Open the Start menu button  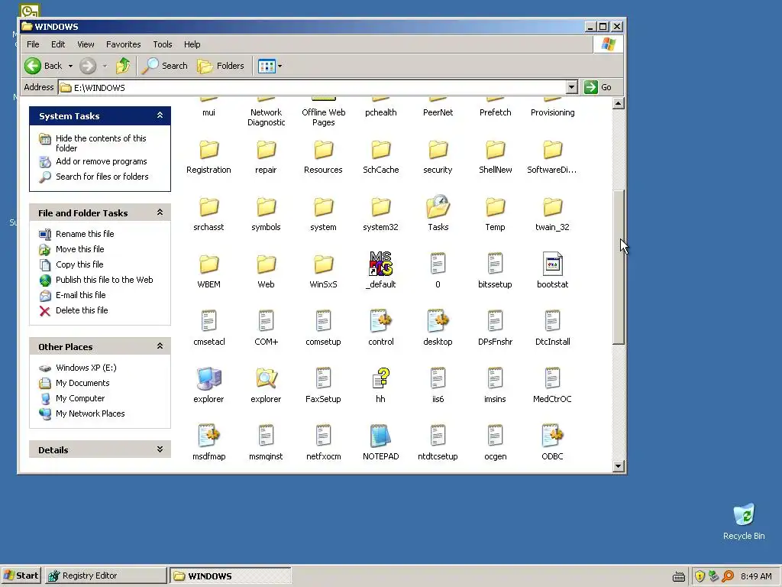click(x=21, y=576)
